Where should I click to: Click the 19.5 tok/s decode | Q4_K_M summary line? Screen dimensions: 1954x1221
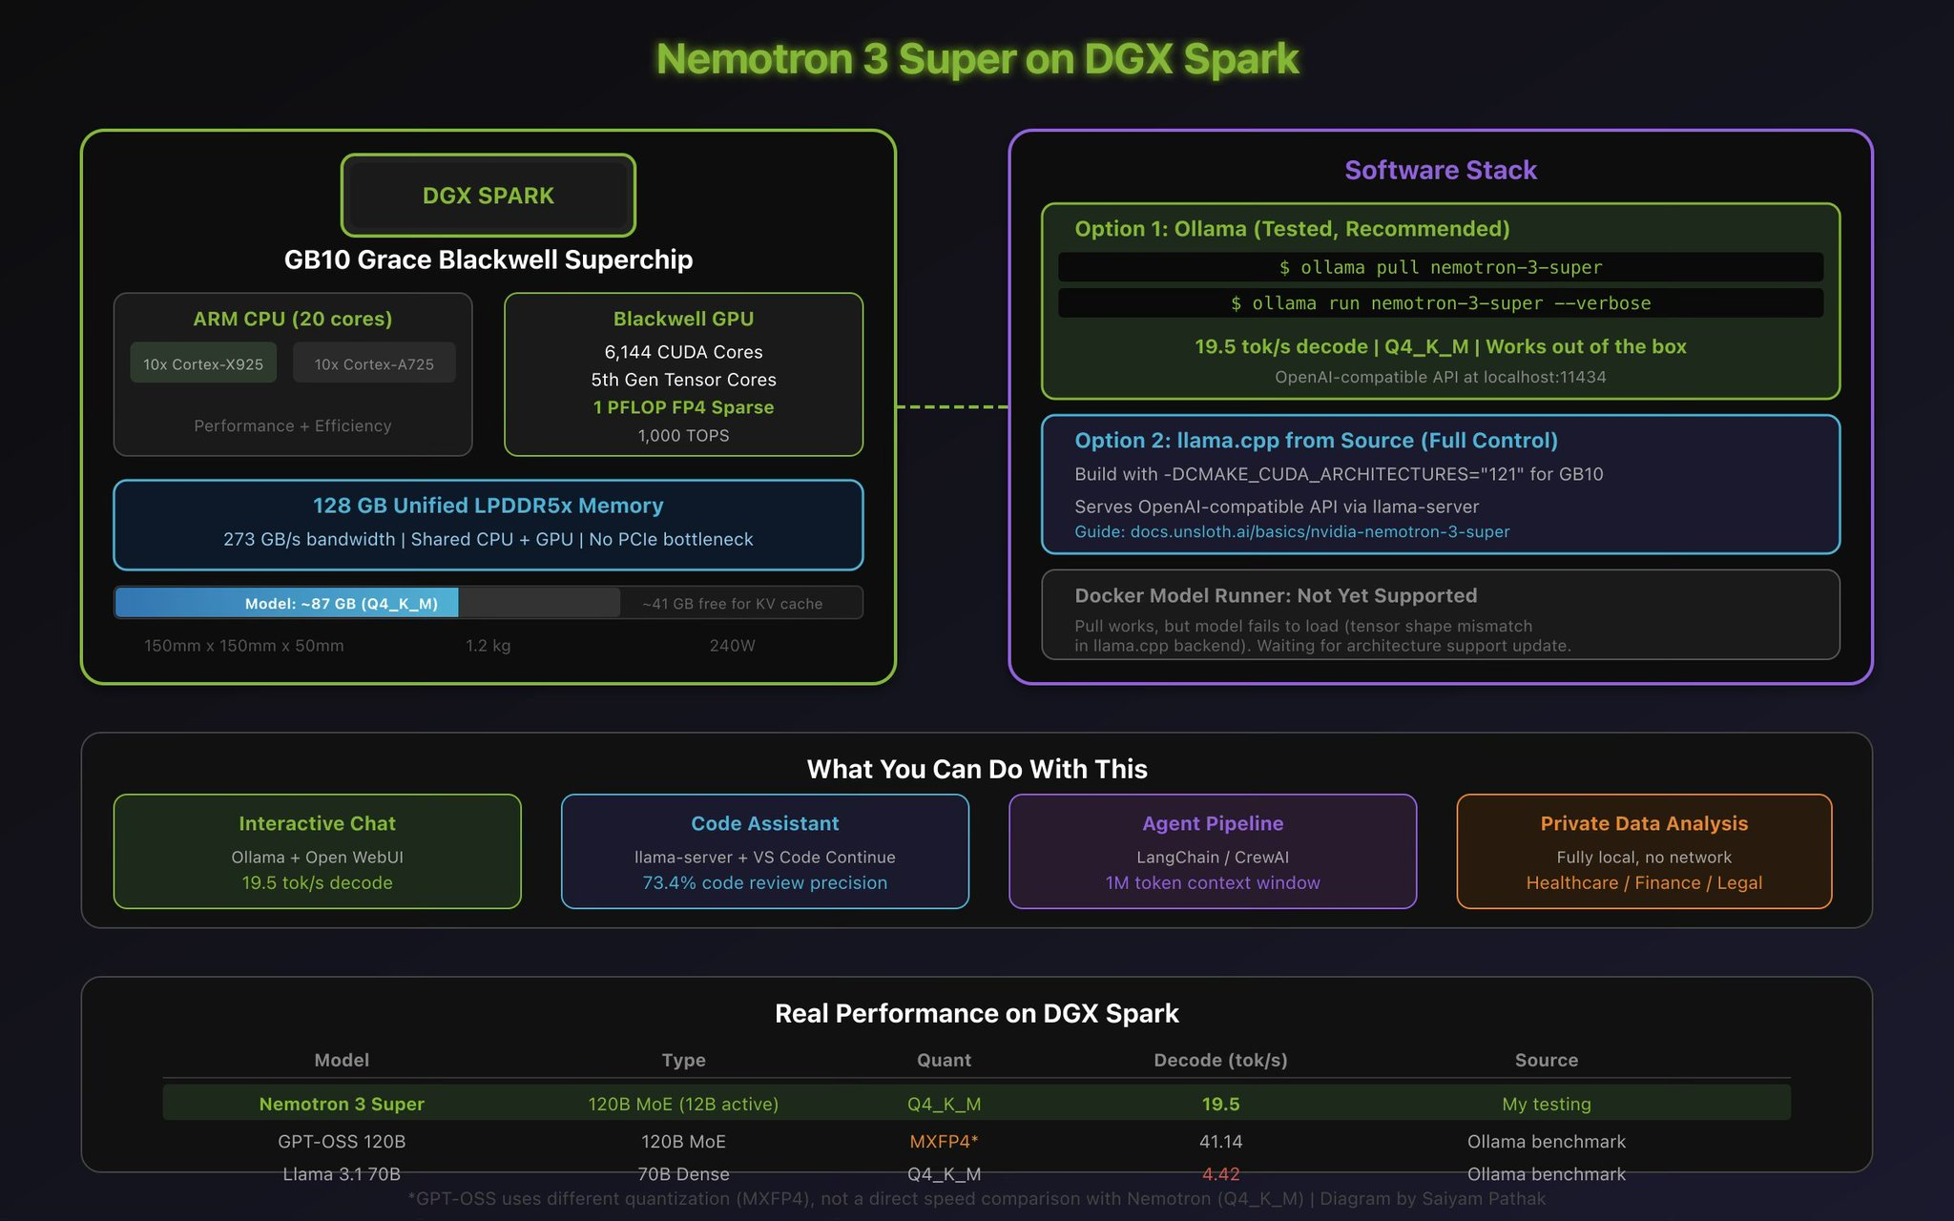[x=1441, y=346]
